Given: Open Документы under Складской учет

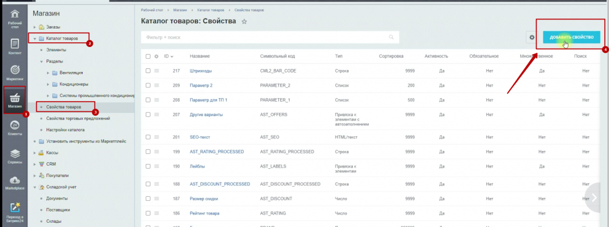Looking at the screenshot, I should click(x=57, y=198).
